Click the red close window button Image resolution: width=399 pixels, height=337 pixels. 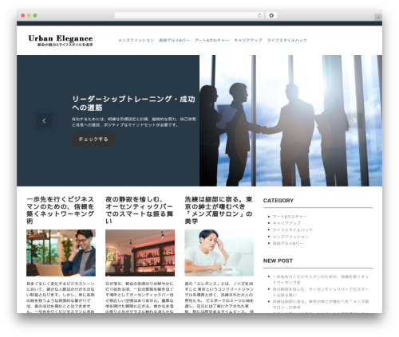coord(23,16)
